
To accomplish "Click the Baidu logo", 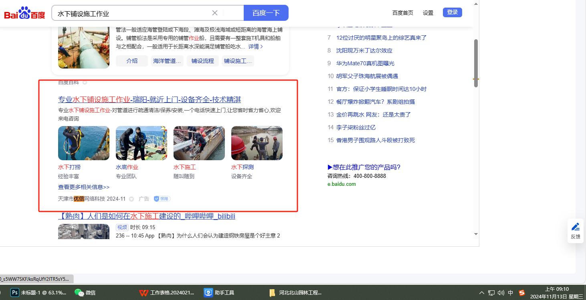I will [24, 14].
